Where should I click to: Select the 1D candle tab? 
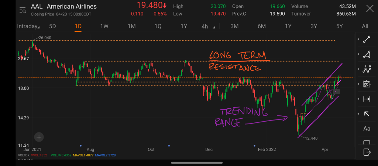click(78, 26)
